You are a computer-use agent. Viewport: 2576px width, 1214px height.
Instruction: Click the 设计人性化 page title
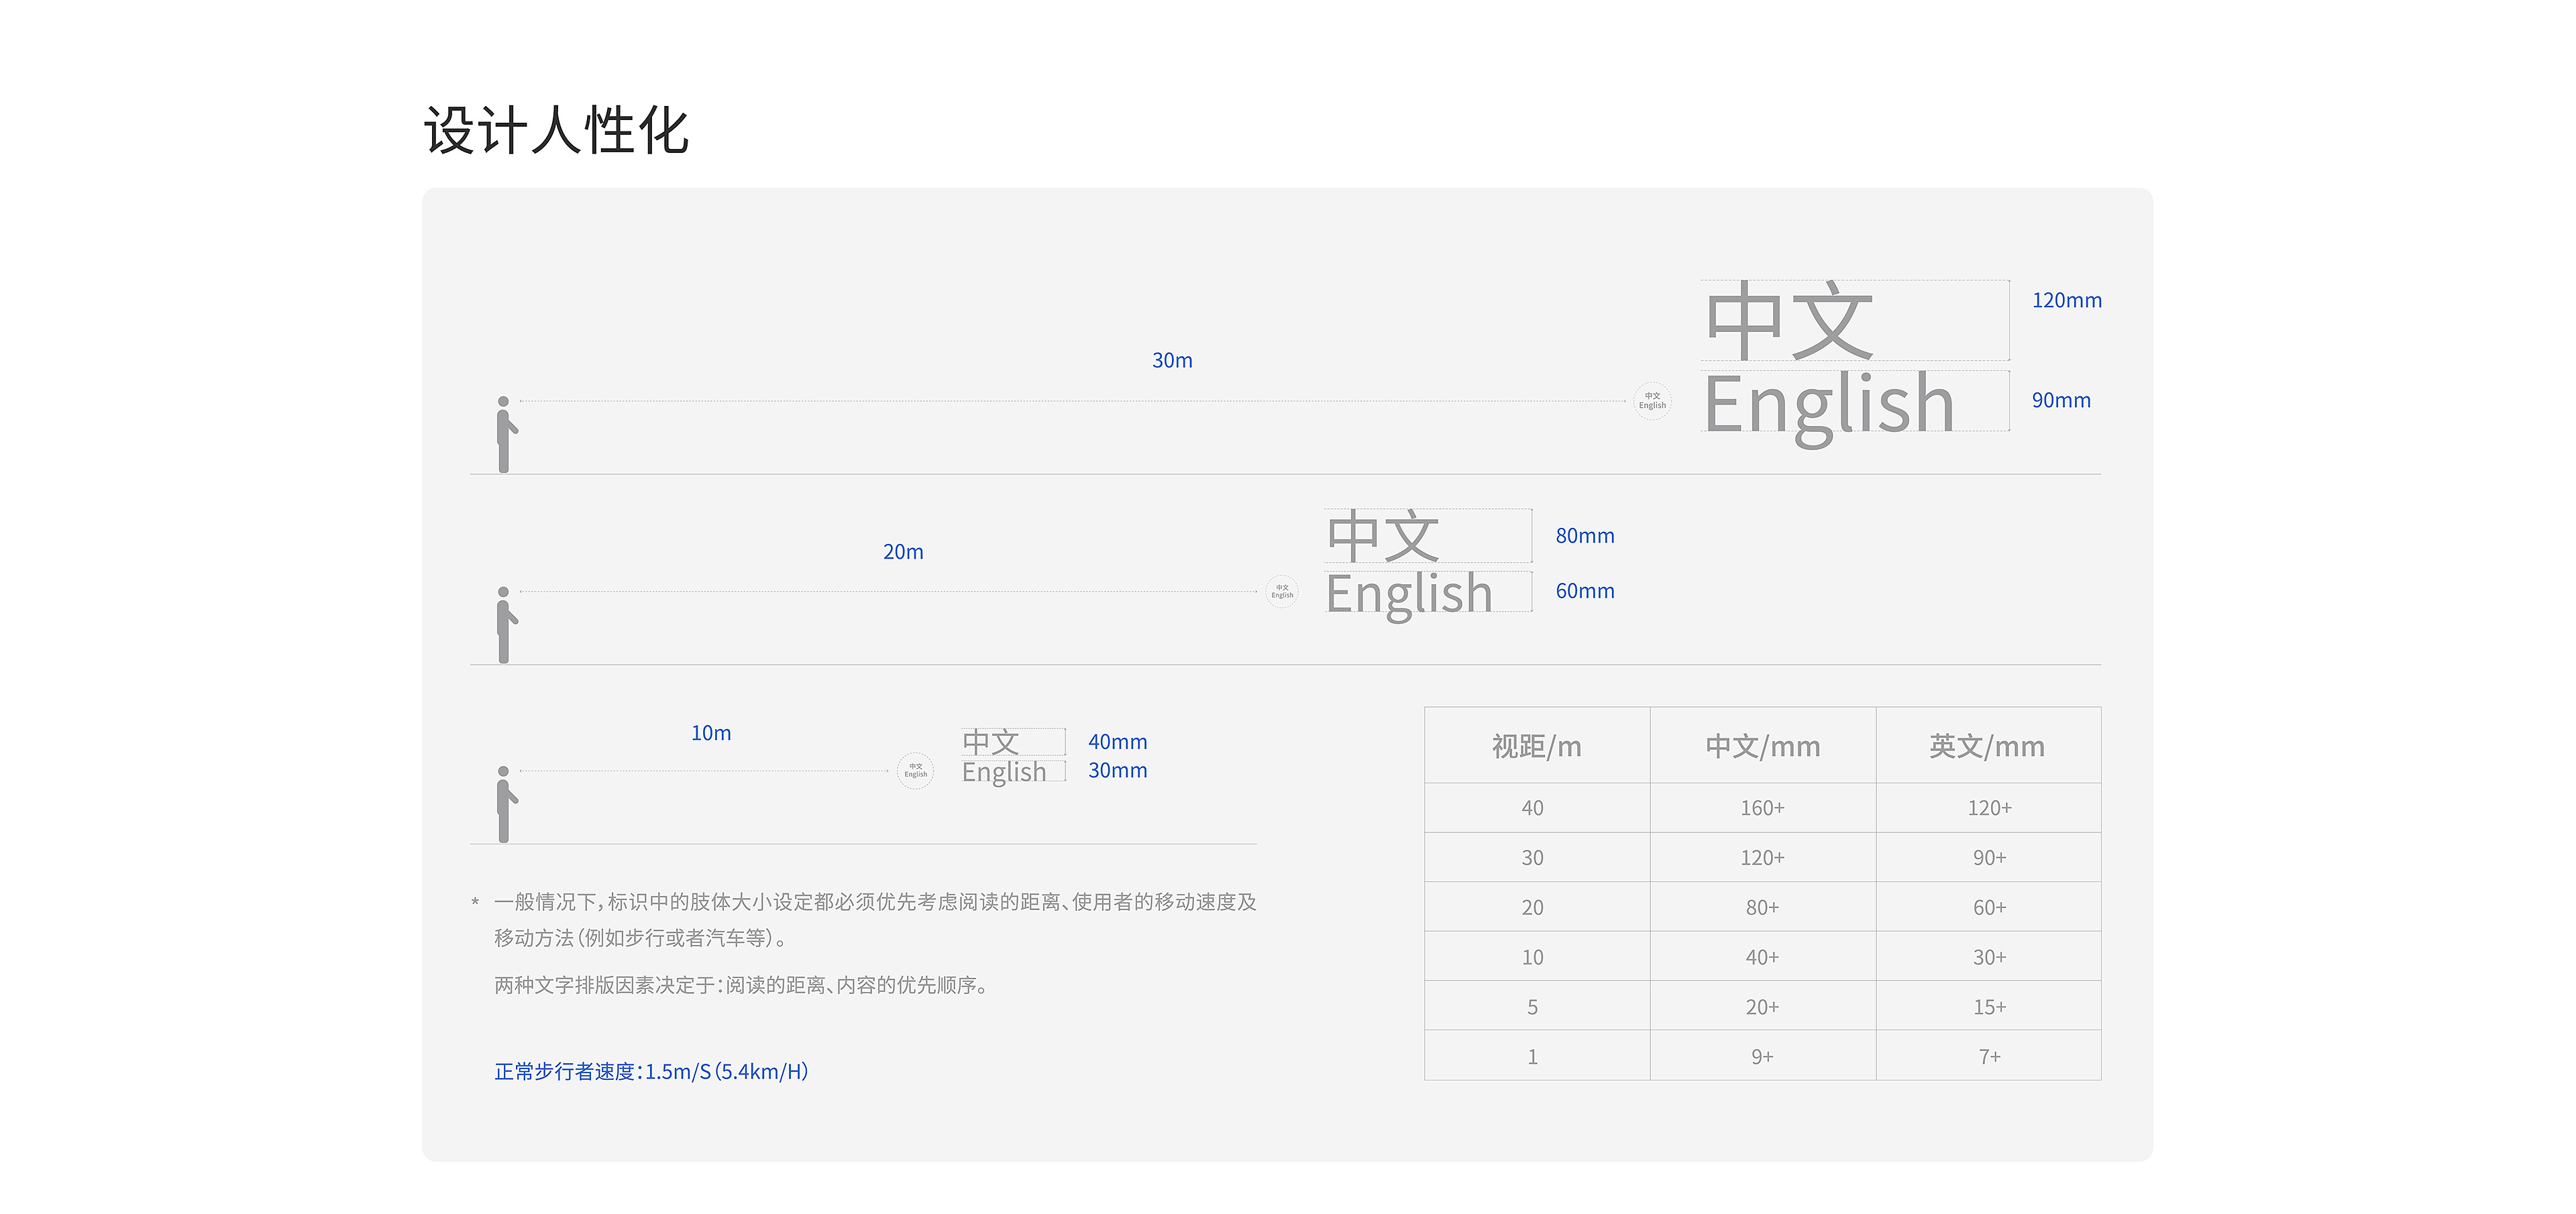pyautogui.click(x=556, y=131)
